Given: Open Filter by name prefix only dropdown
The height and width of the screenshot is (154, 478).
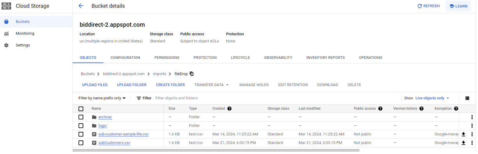Looking at the screenshot, I should click(102, 98).
